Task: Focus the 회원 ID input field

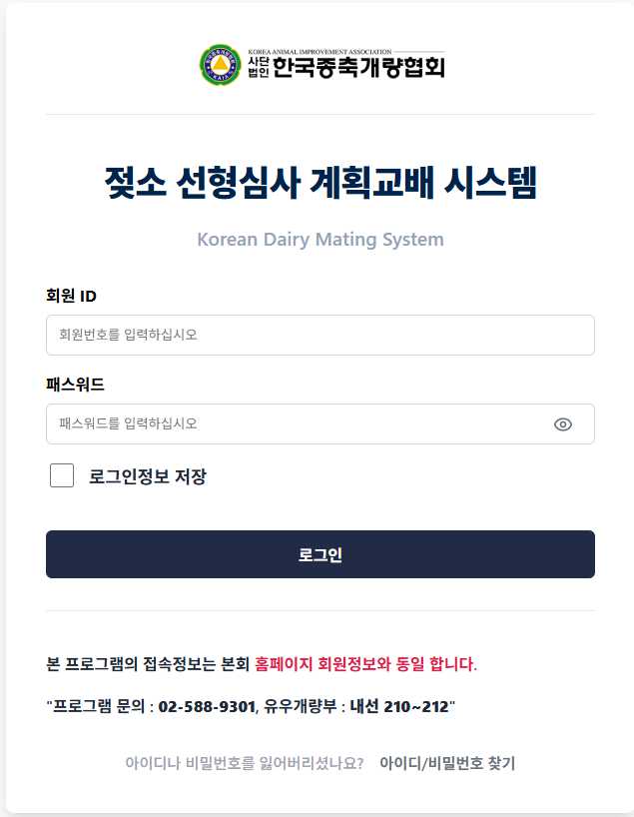Action: (319, 335)
